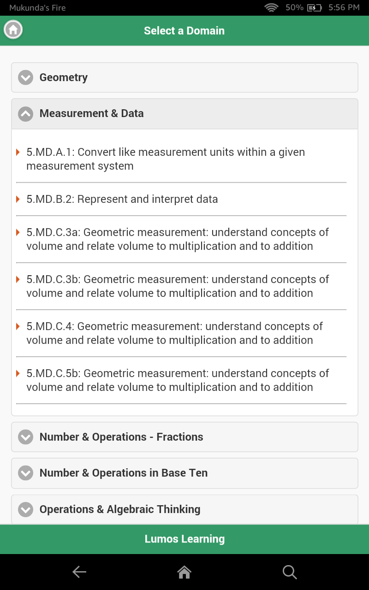The height and width of the screenshot is (590, 369).
Task: Tap the Home icon in the top bar
Action: point(13,29)
